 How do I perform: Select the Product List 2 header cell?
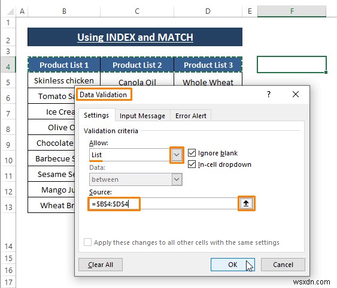coord(137,65)
